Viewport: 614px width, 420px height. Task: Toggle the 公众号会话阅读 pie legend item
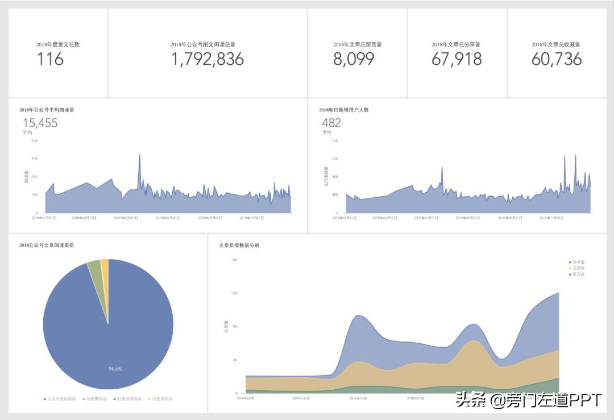pos(60,399)
